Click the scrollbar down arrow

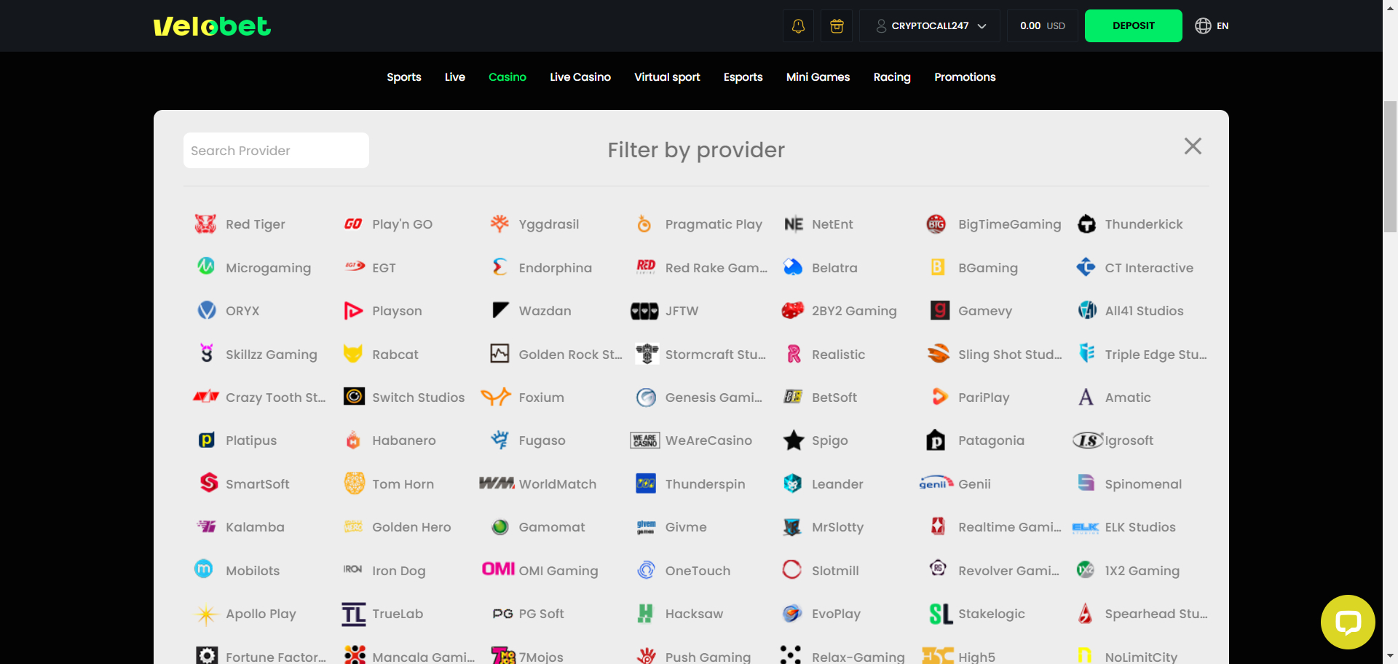coord(1390,656)
